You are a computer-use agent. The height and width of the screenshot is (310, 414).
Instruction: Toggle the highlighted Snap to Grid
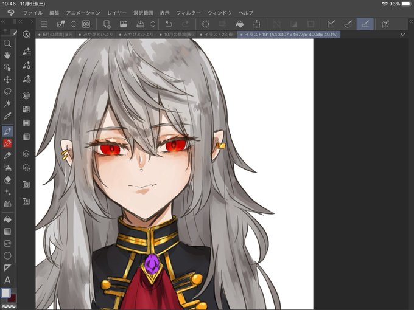tap(365, 24)
